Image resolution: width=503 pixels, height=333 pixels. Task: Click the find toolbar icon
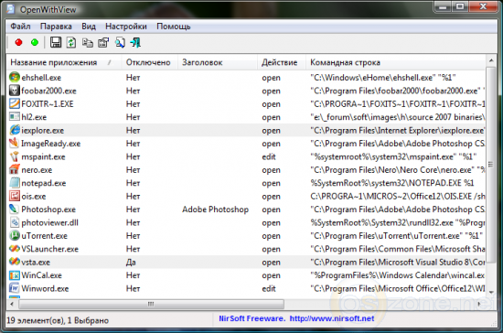[x=120, y=42]
